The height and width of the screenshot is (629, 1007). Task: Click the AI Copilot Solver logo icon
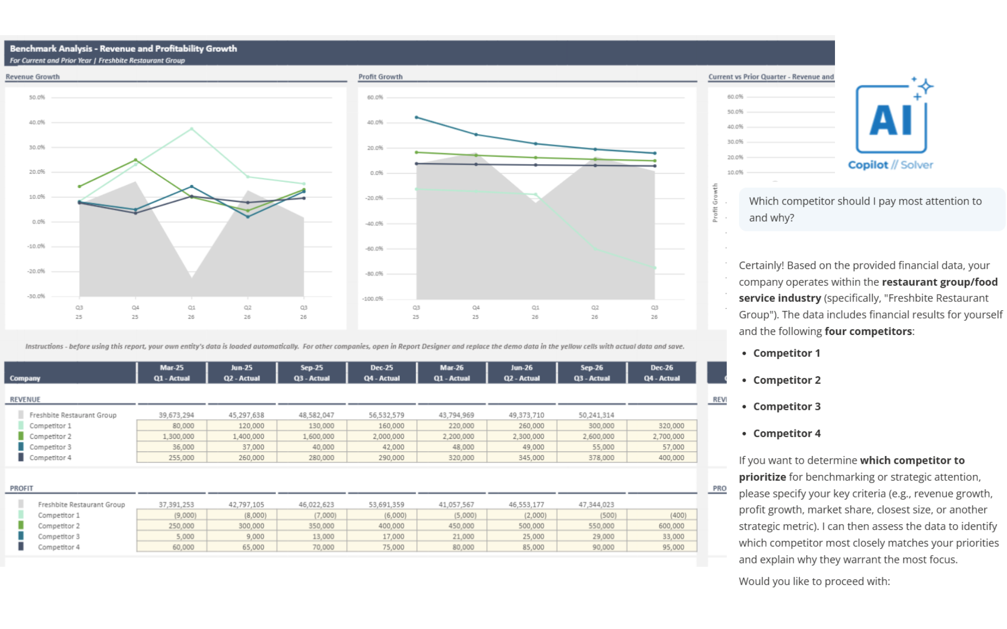(x=891, y=121)
